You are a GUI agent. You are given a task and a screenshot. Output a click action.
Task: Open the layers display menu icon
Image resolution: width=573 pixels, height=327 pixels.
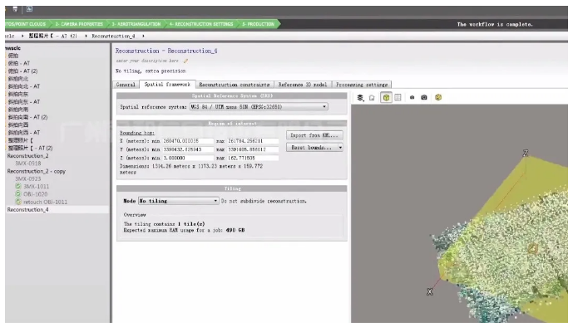pyautogui.click(x=360, y=98)
